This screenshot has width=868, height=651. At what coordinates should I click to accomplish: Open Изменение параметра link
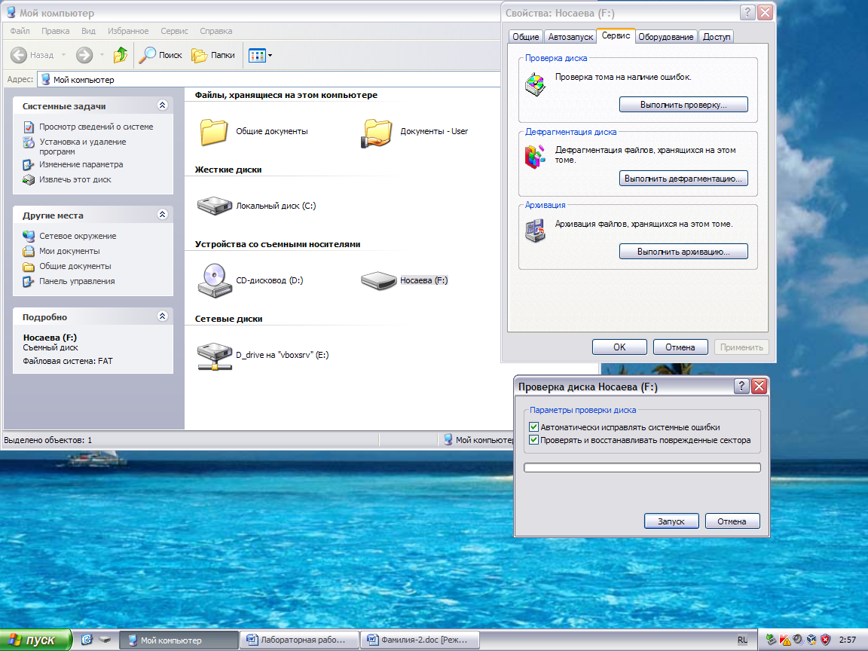coord(81,164)
